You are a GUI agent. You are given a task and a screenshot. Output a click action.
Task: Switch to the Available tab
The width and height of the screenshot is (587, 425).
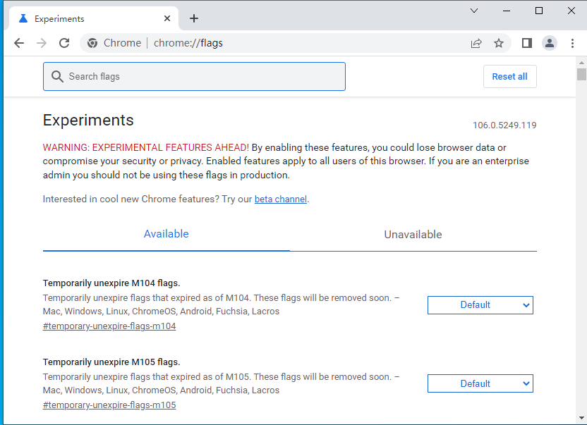167,234
